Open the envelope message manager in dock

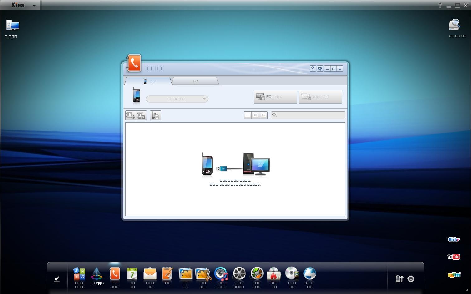150,274
